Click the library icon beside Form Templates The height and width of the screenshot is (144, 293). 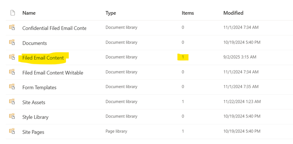click(x=12, y=87)
